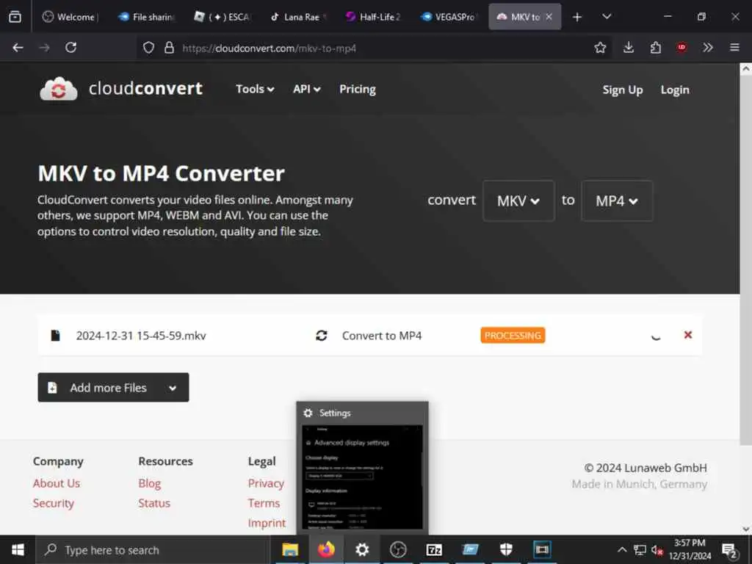This screenshot has width=752, height=564.
Task: Open a new tab with plus icon
Action: coord(577,17)
